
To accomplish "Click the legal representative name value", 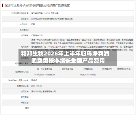I will (x=34, y=80).
